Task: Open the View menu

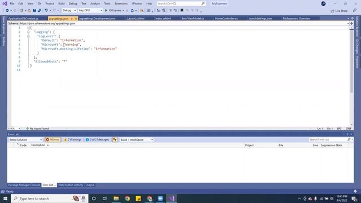Action: [x=30, y=4]
